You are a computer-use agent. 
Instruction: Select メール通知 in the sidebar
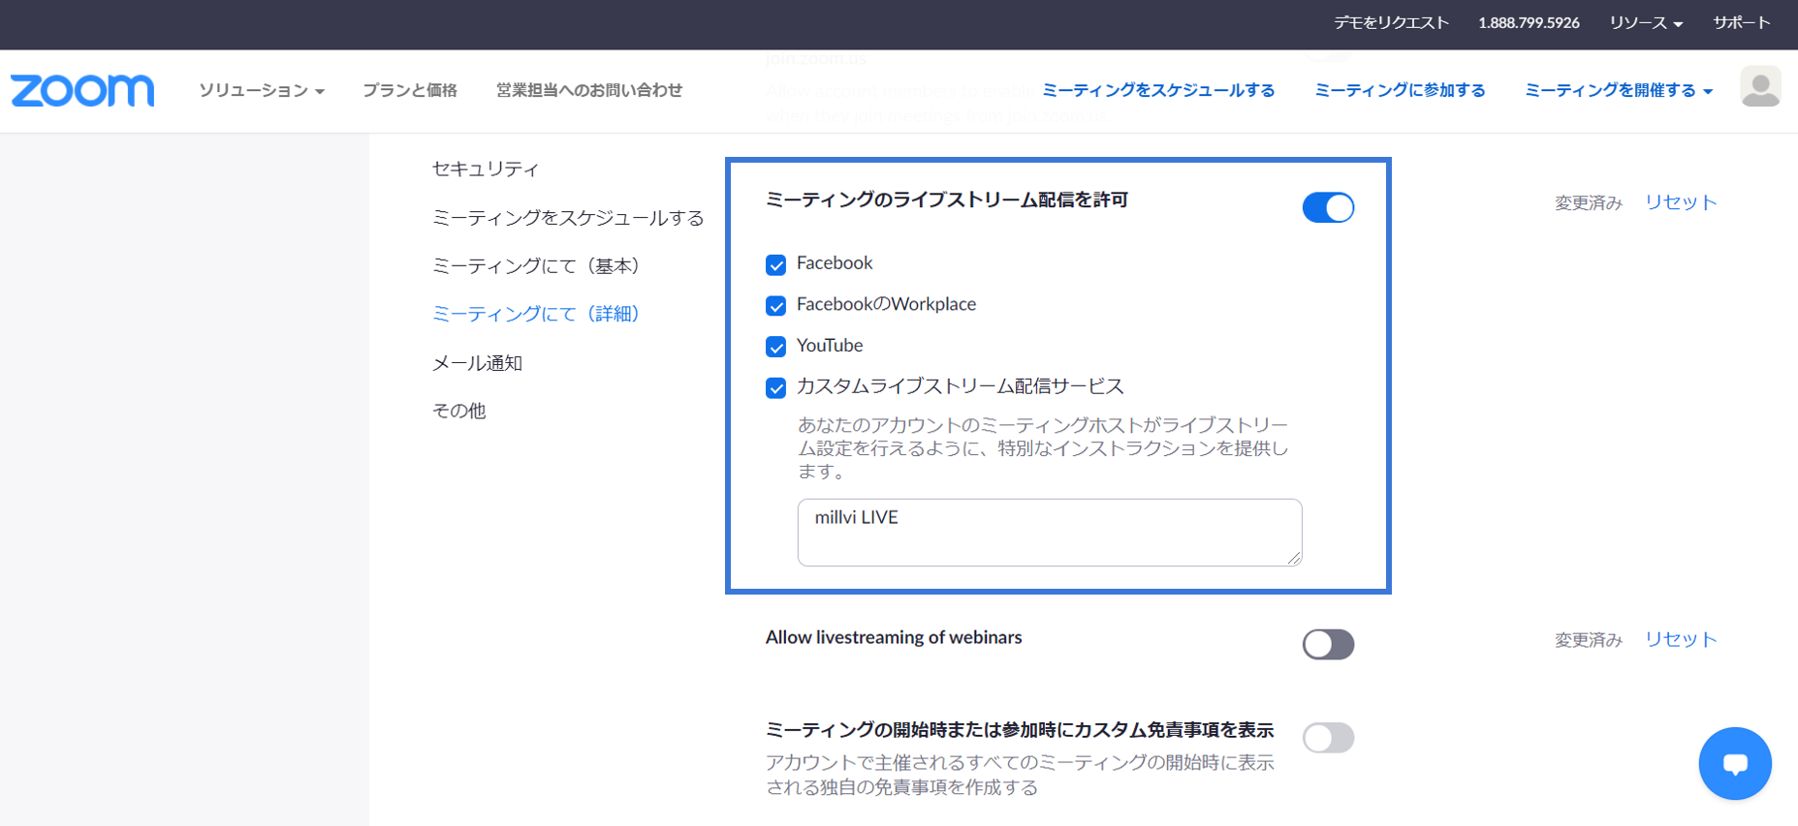click(x=477, y=363)
